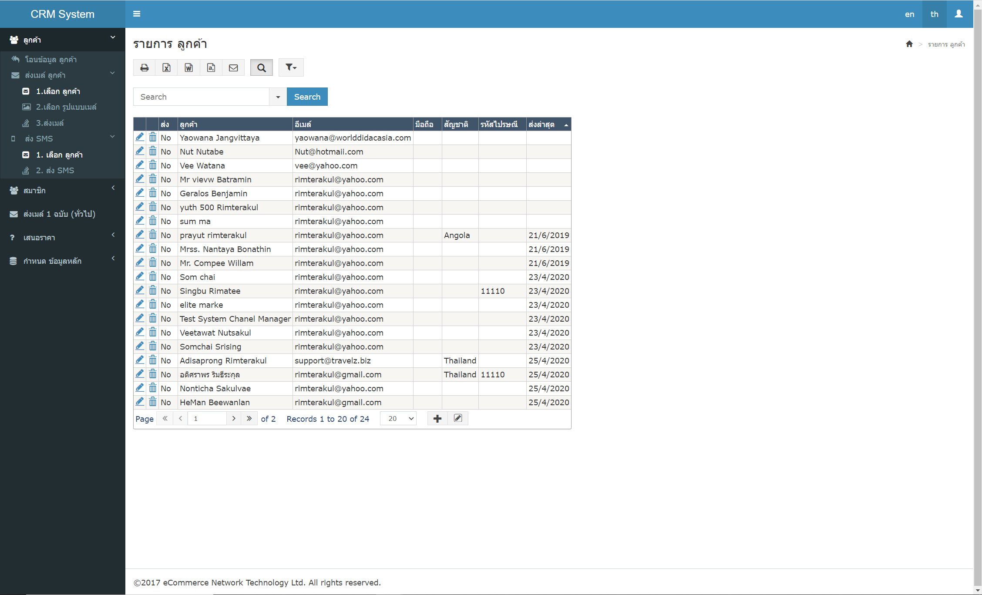Viewport: 982px width, 595px height.
Task: Click the CRM System logo title
Action: (62, 14)
